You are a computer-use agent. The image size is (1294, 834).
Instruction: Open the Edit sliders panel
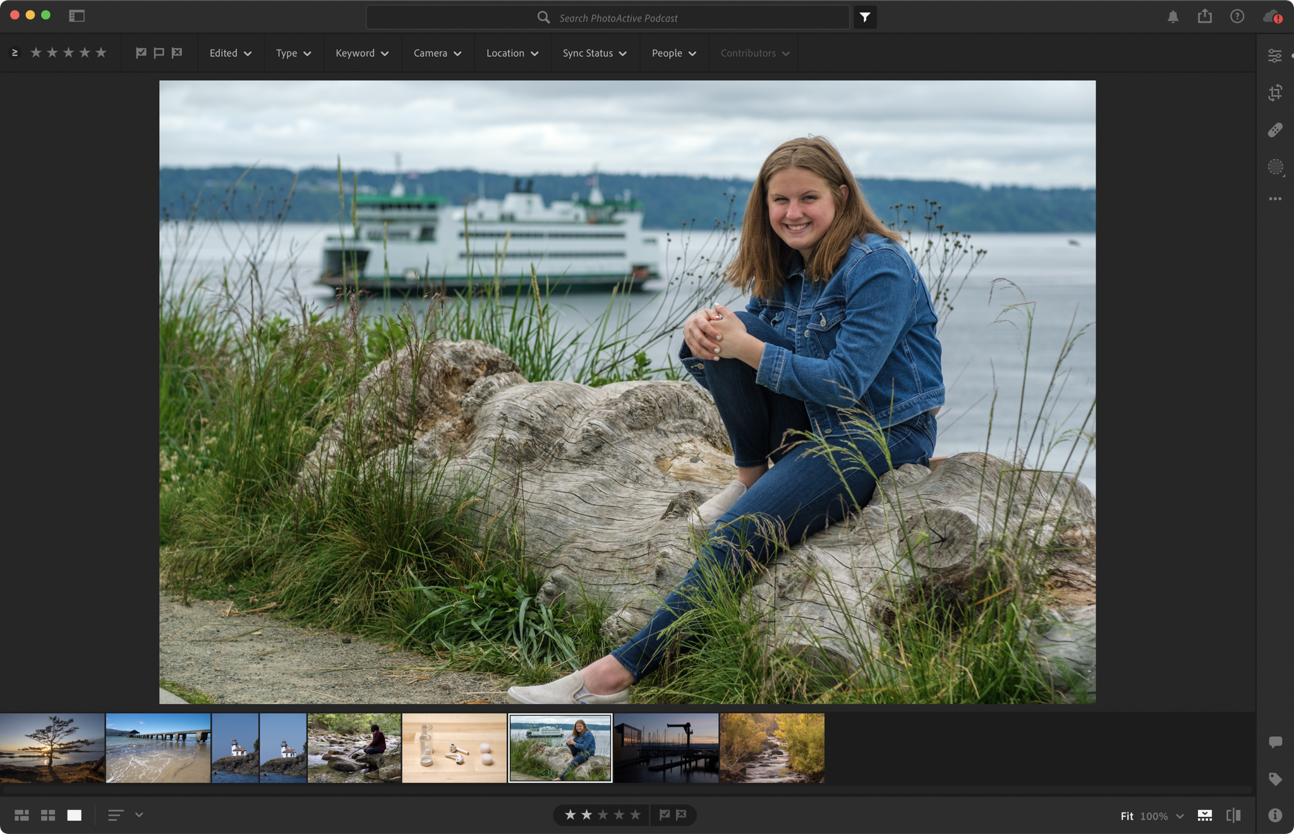(x=1275, y=56)
